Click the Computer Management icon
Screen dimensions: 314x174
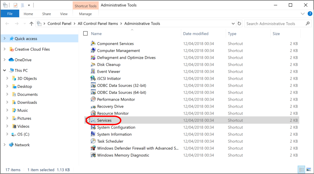coord(93,50)
